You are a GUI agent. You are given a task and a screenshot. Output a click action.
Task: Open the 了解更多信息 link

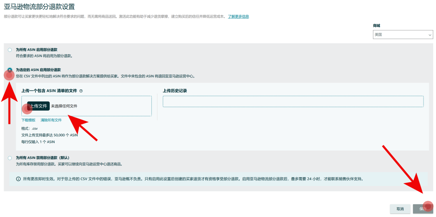(x=238, y=17)
